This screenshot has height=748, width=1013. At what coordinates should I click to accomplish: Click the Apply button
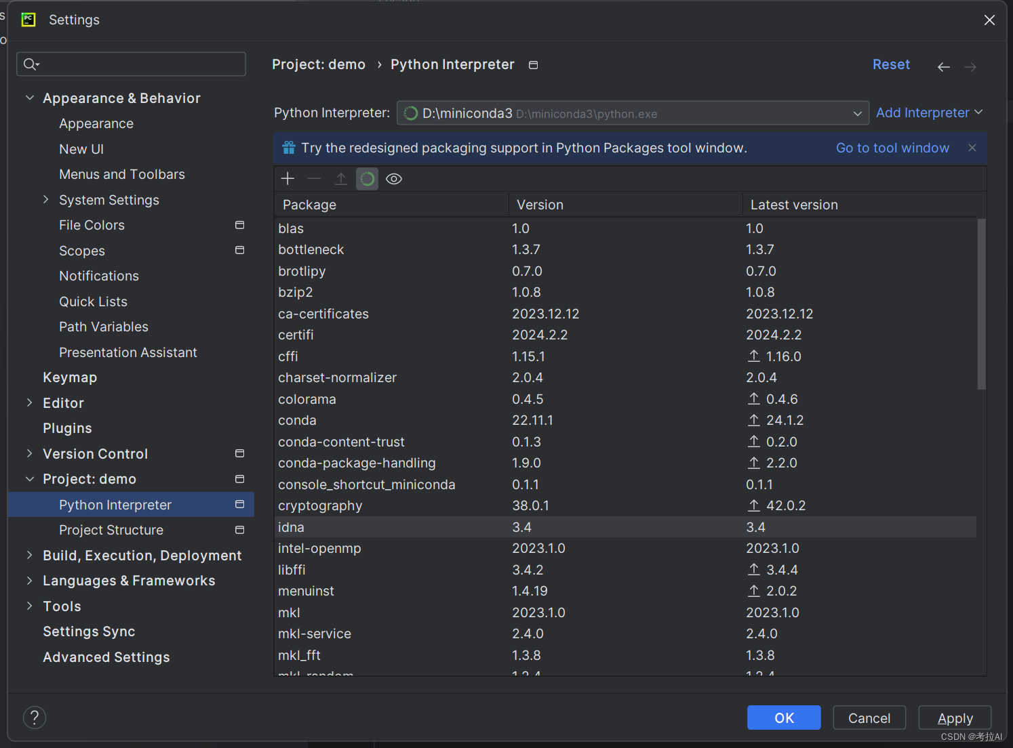pyautogui.click(x=955, y=718)
